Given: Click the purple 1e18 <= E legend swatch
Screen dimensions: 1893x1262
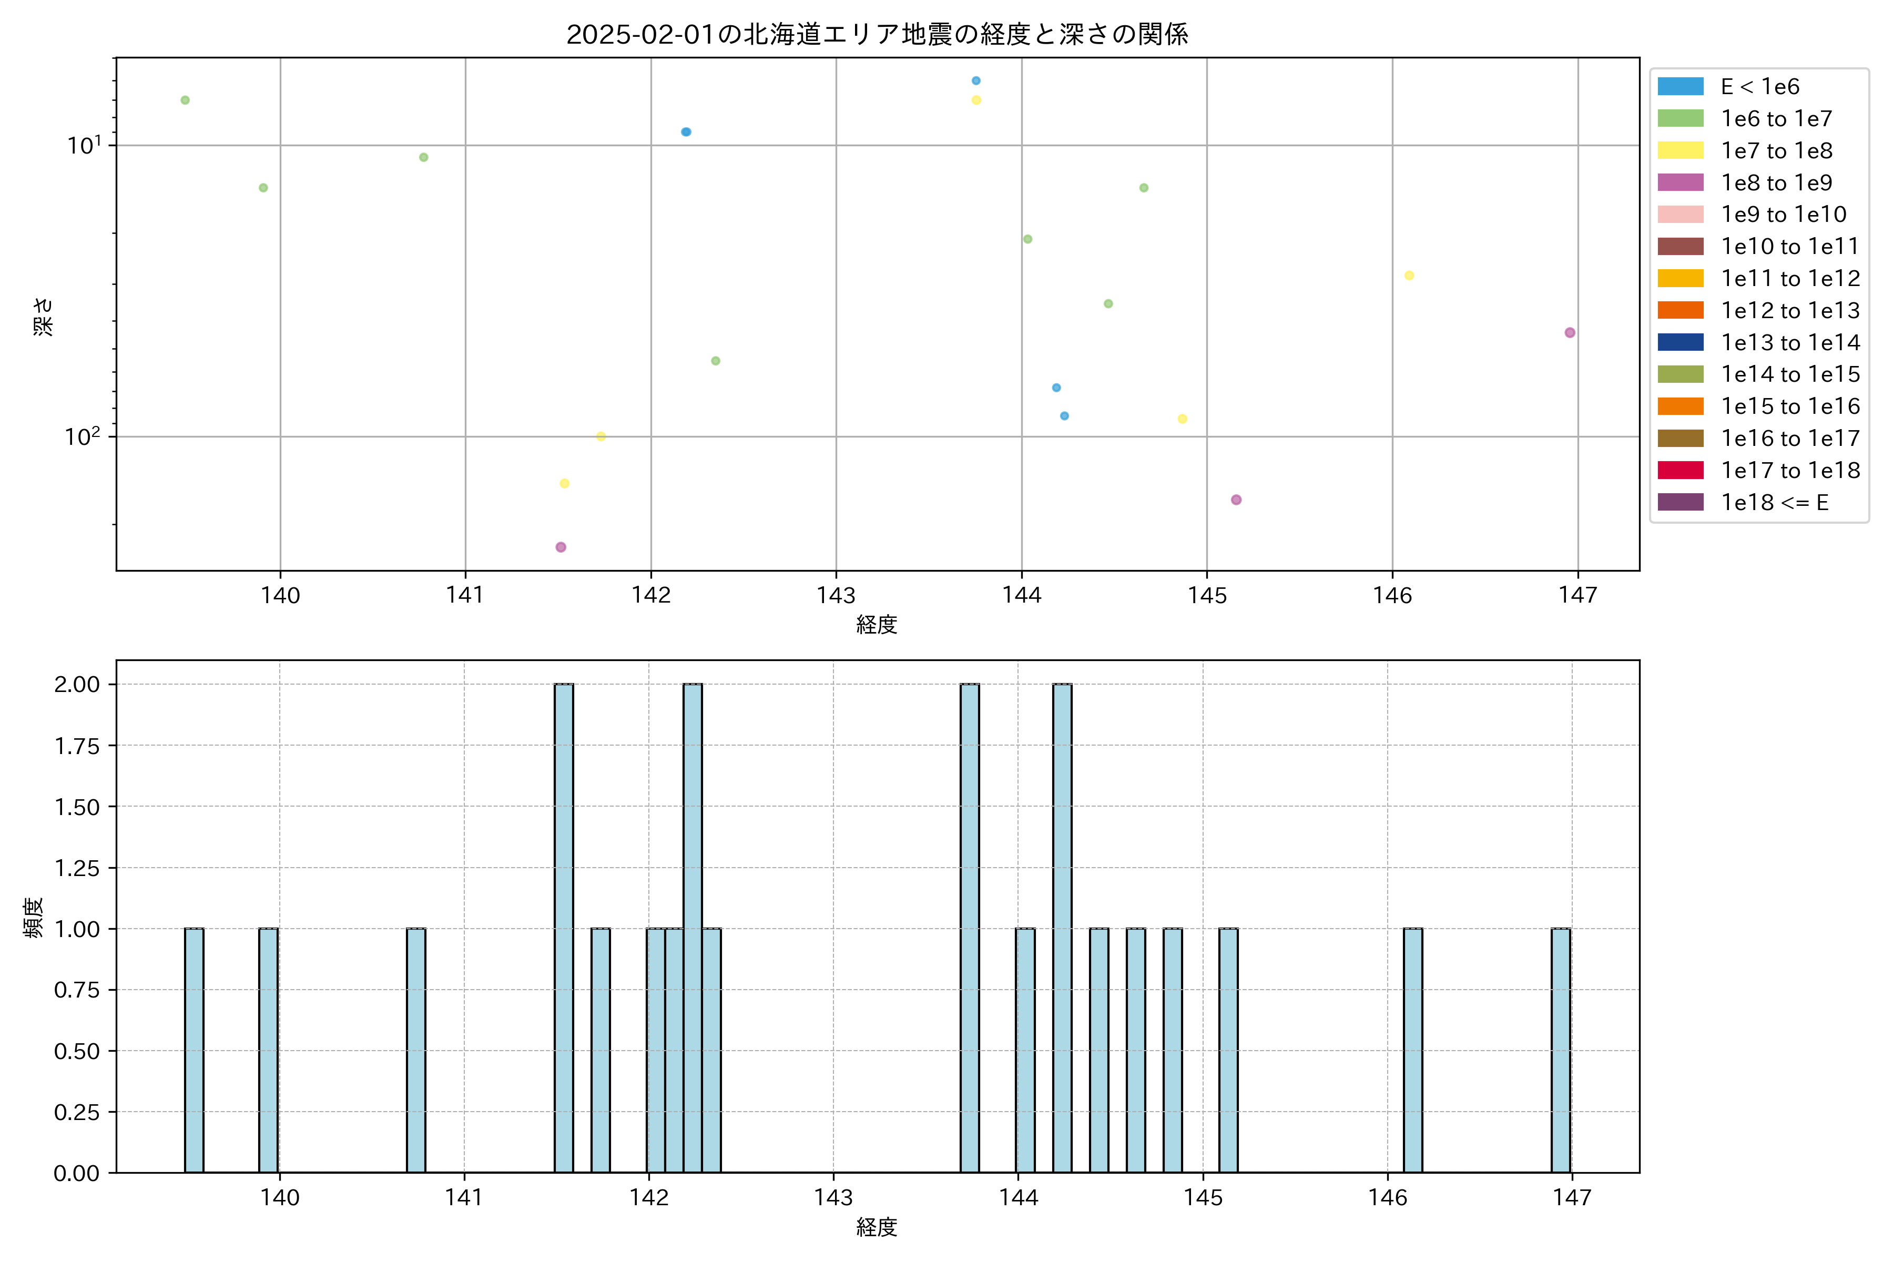Looking at the screenshot, I should click(1680, 502).
